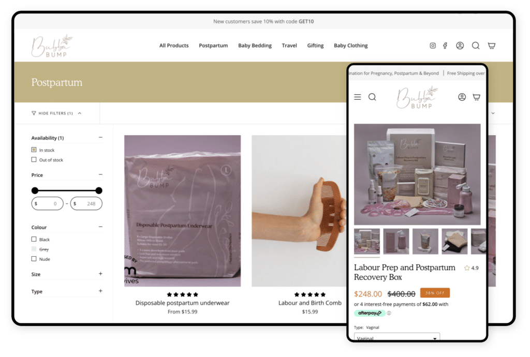Open the Postpartum navigation menu item
The width and height of the screenshot is (530, 357).
(213, 46)
